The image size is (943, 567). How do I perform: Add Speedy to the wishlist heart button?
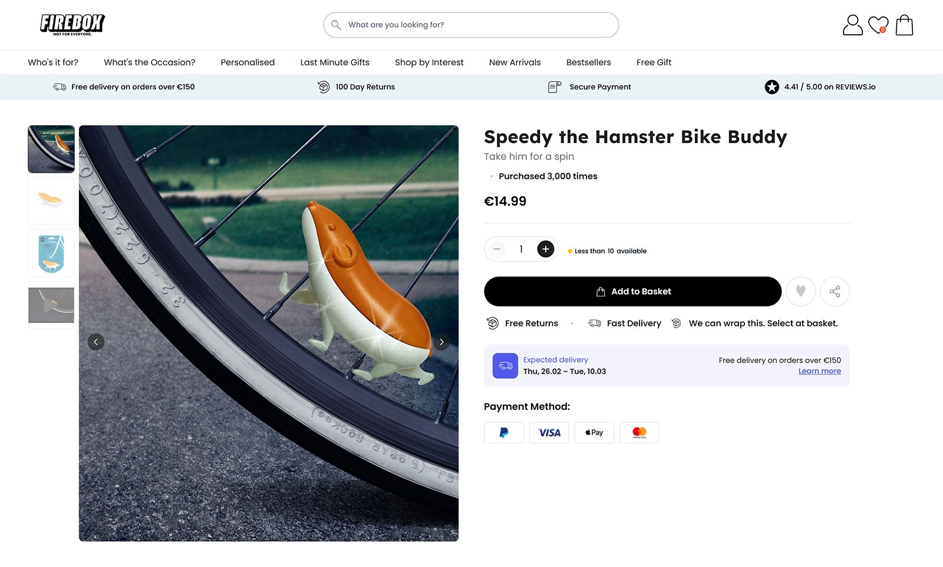(x=800, y=291)
